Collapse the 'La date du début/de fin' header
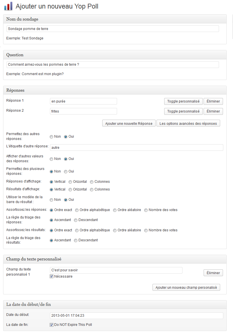This screenshot has height=335, width=233. click(115, 304)
